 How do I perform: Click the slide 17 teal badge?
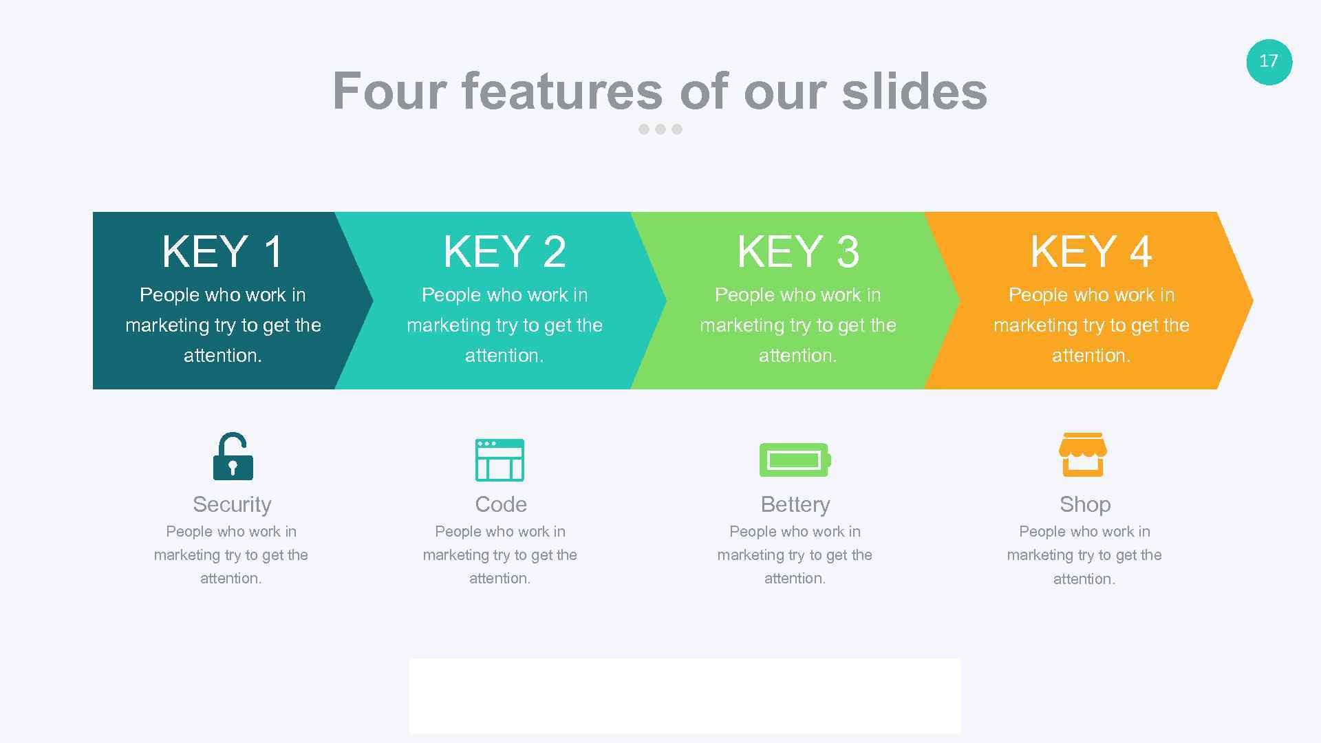(x=1269, y=61)
